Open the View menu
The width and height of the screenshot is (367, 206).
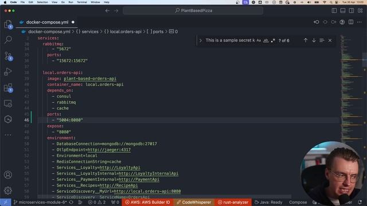click(54, 2)
